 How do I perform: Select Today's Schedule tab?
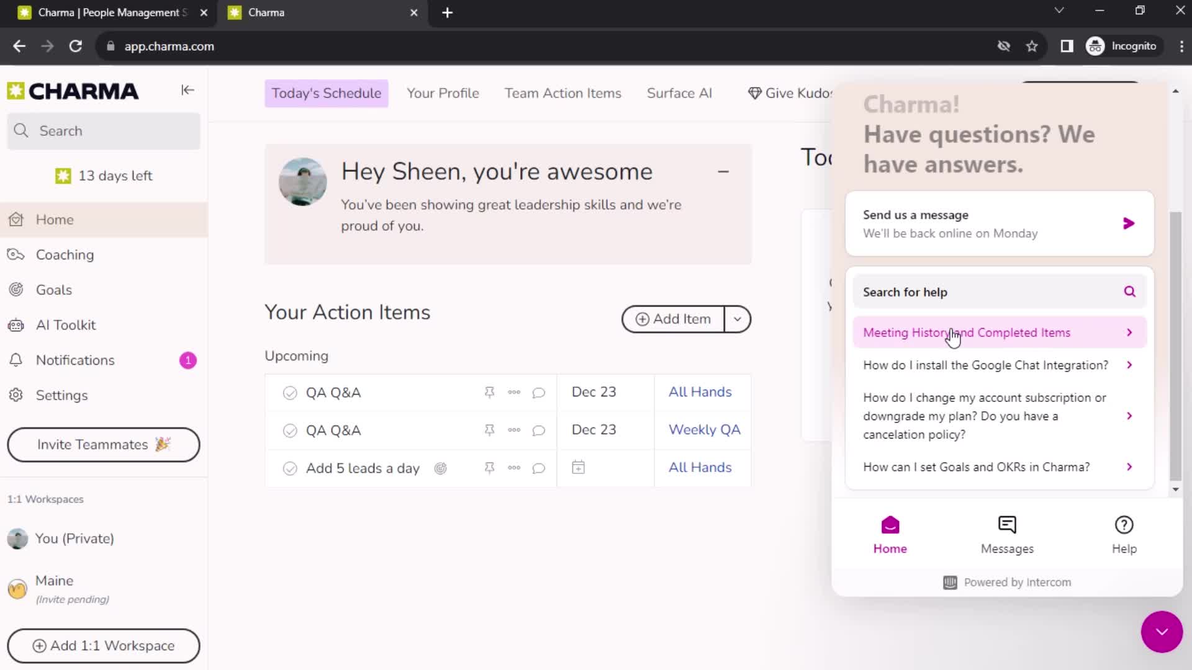(x=326, y=92)
